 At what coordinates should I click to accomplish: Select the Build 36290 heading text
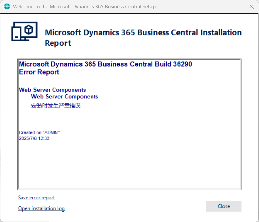click(x=105, y=64)
